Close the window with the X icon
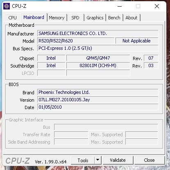This screenshot has width=170, height=170. coord(157,6)
